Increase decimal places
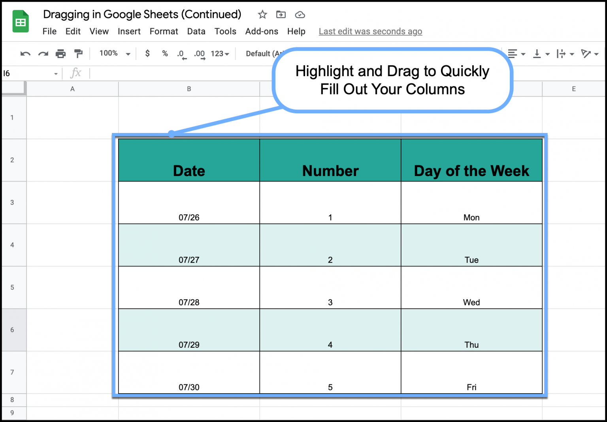 pyautogui.click(x=199, y=53)
